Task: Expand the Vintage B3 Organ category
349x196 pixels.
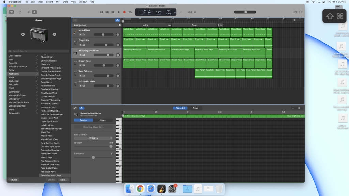Action: (23, 95)
